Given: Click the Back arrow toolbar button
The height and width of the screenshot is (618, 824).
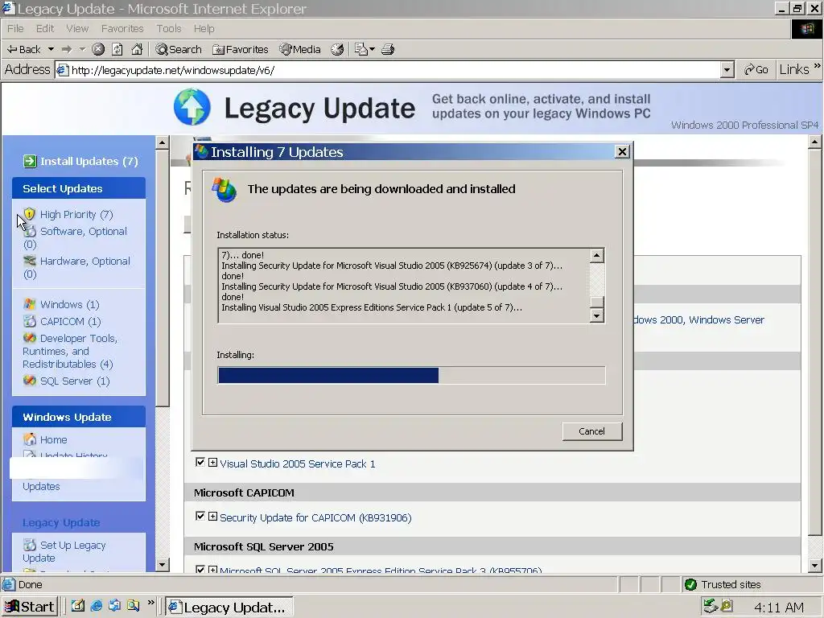Looking at the screenshot, I should [x=23, y=49].
